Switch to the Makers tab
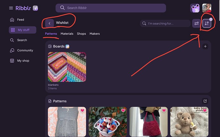This screenshot has width=220, height=137. tap(95, 34)
